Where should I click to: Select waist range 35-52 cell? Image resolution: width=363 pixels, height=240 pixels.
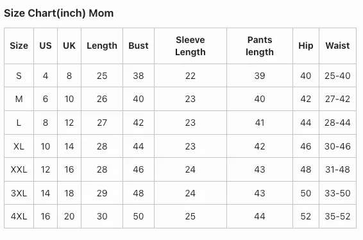(x=337, y=216)
